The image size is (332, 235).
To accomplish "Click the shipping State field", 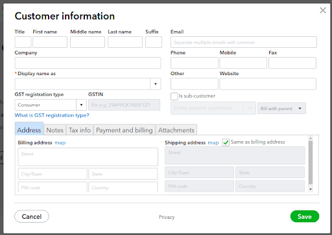I will [270, 172].
